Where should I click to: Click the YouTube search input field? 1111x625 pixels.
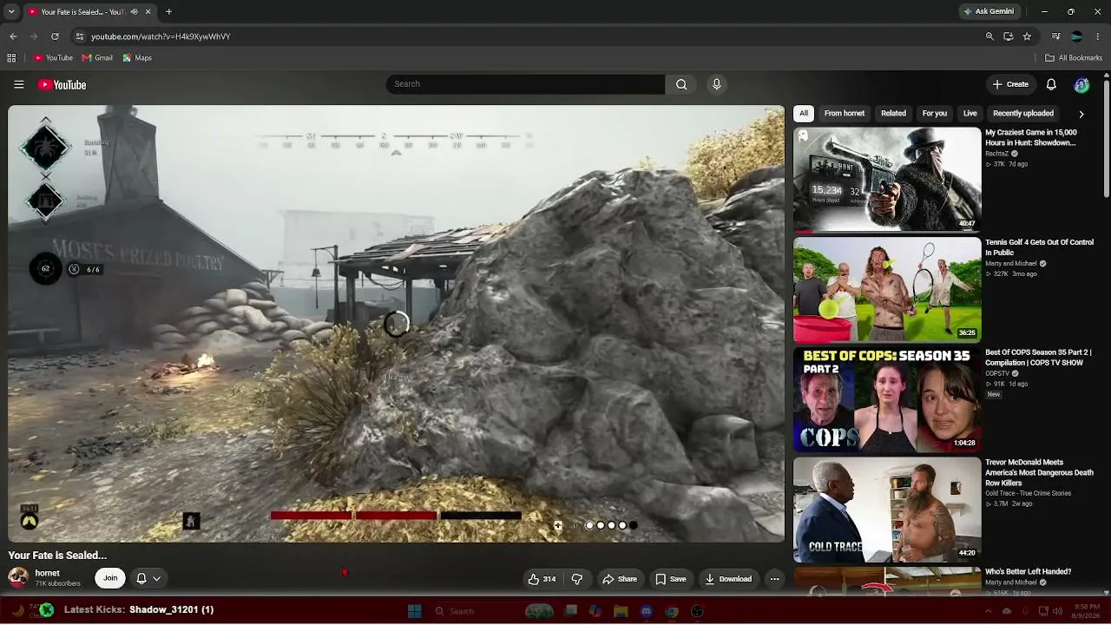(x=526, y=84)
